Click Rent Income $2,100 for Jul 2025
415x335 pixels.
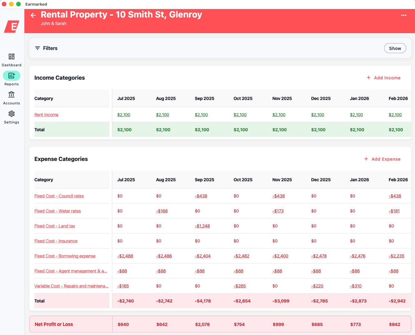click(124, 115)
